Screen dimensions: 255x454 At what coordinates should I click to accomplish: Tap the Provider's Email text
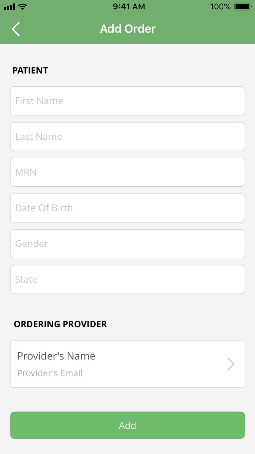pyautogui.click(x=50, y=373)
